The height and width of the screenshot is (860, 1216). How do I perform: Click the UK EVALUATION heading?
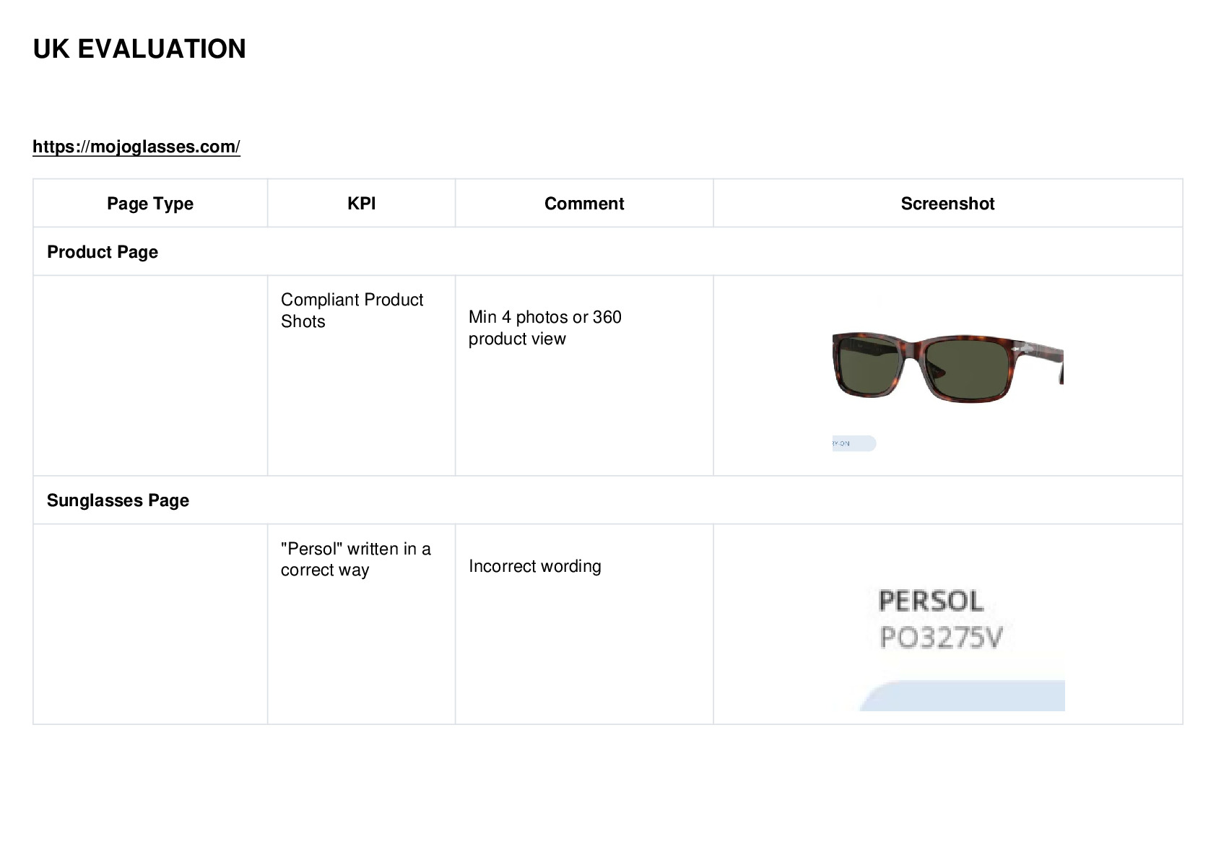coord(139,49)
